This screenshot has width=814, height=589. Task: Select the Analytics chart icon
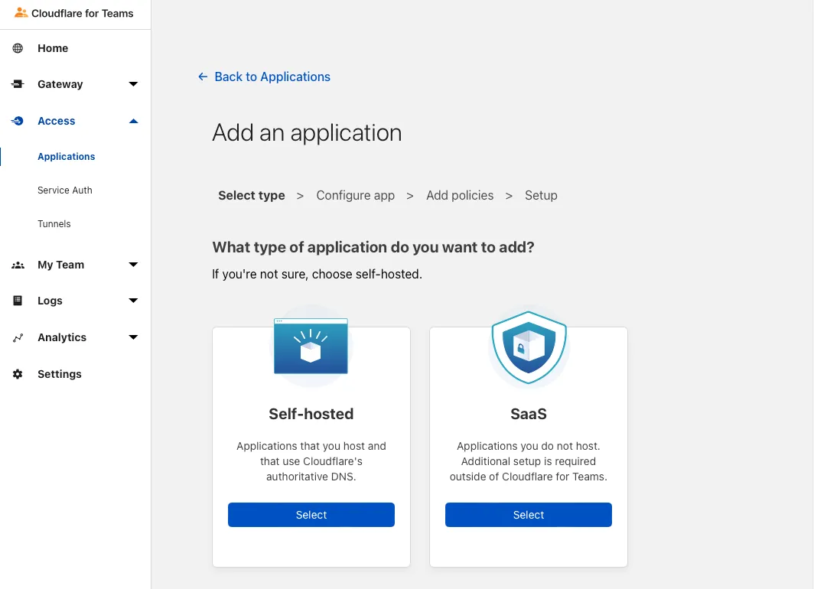(18, 337)
